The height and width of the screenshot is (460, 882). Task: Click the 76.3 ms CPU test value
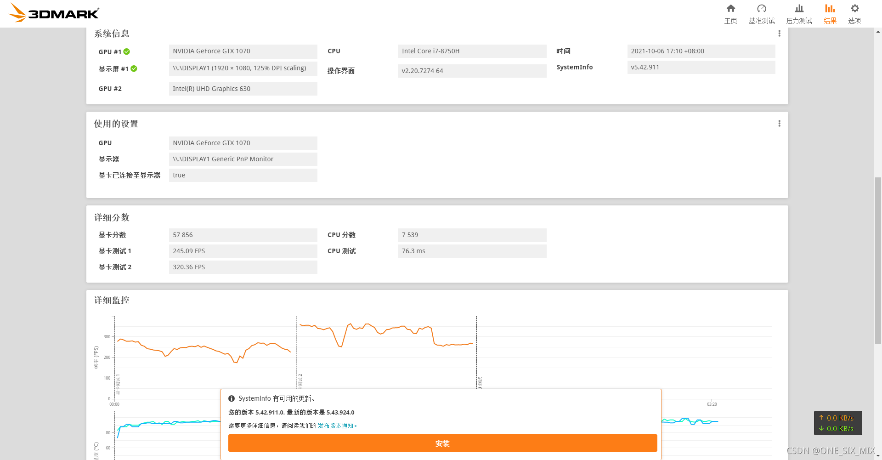coord(472,251)
